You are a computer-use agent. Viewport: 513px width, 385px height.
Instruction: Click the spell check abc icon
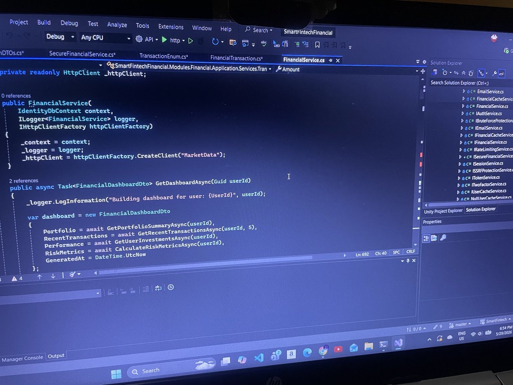(264, 43)
